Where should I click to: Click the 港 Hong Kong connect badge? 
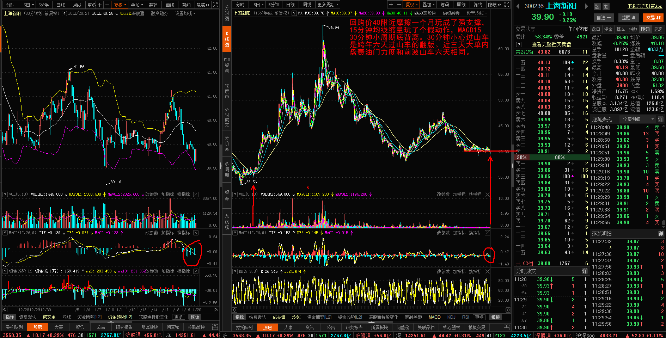[x=606, y=7]
